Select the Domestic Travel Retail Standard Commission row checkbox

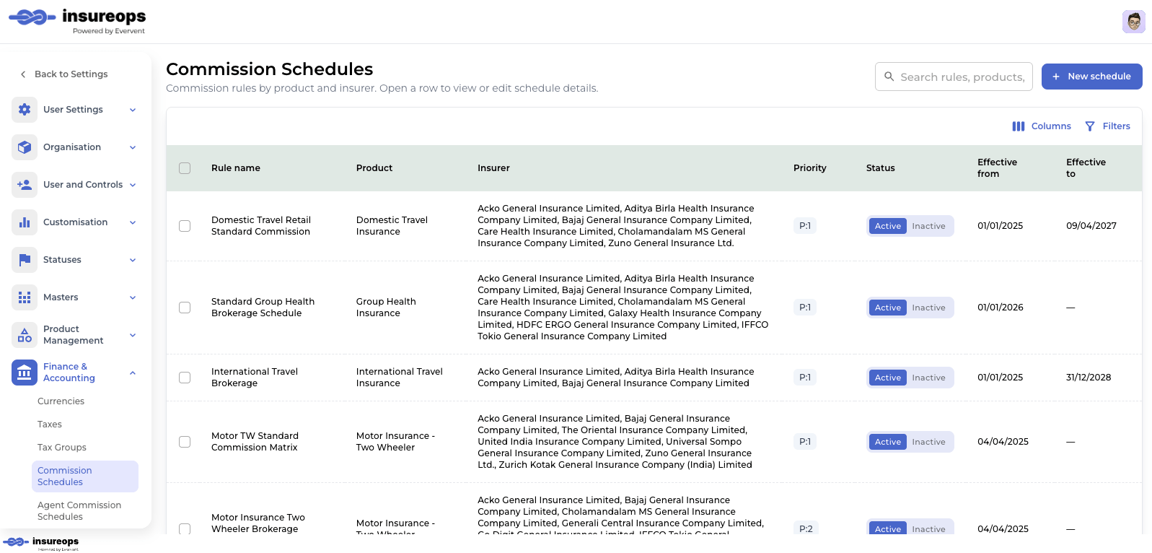point(185,226)
